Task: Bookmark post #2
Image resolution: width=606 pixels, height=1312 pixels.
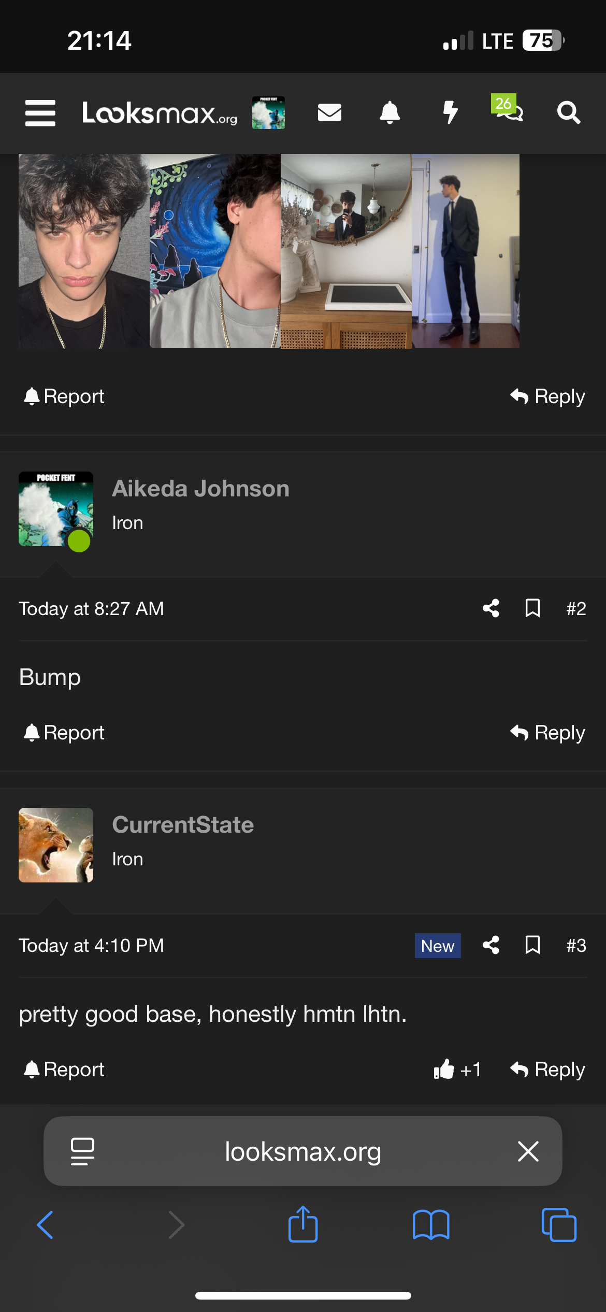Action: (x=532, y=608)
